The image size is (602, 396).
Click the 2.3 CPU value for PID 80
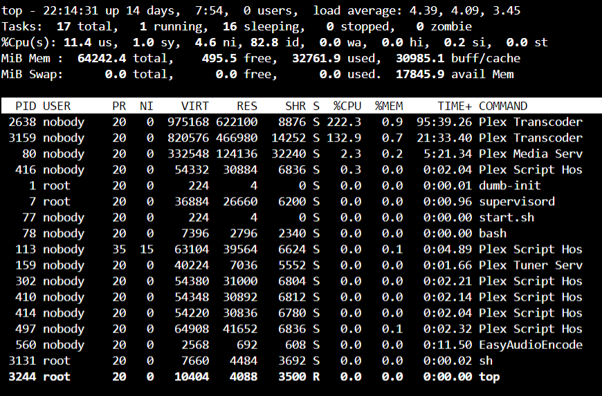click(x=351, y=153)
